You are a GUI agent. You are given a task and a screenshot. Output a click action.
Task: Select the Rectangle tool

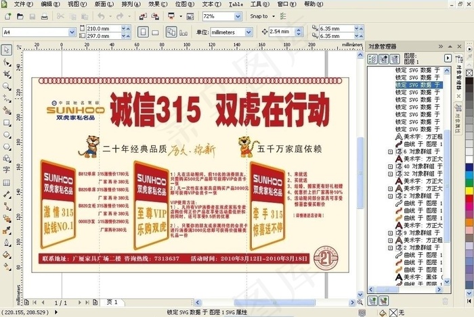[x=6, y=123]
